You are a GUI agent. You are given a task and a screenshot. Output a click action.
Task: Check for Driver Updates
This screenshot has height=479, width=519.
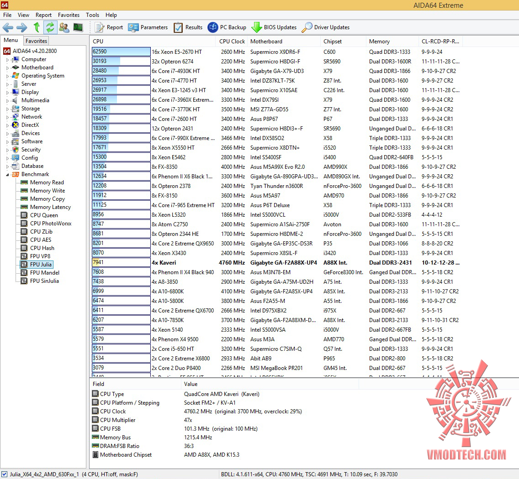pyautogui.click(x=326, y=27)
